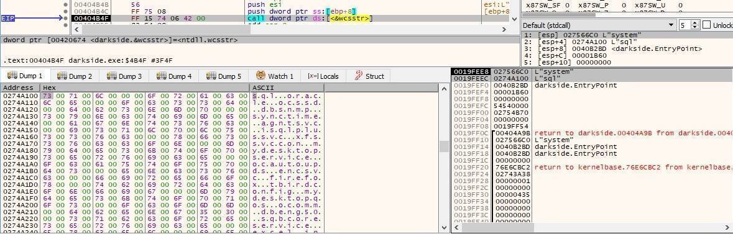Click the ASCII text s.y.n.c.t.i.m.e. in dump
Viewport: 733px width, 234px height.
coord(287,115)
